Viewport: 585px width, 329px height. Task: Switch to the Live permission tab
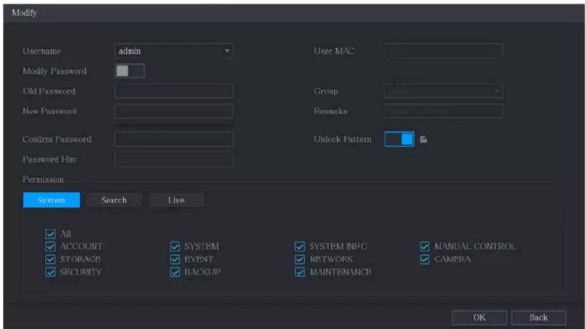click(176, 200)
